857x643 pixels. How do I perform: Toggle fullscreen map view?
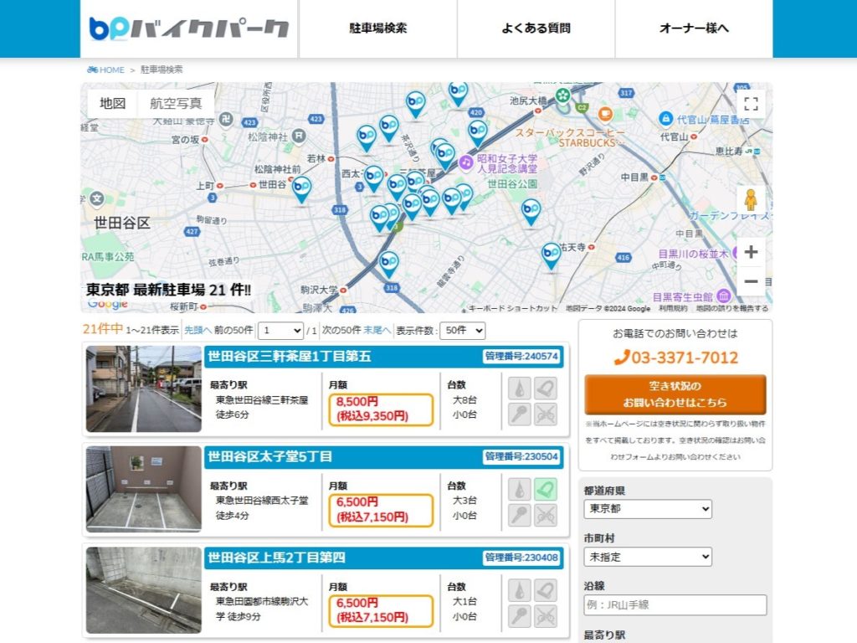point(751,104)
